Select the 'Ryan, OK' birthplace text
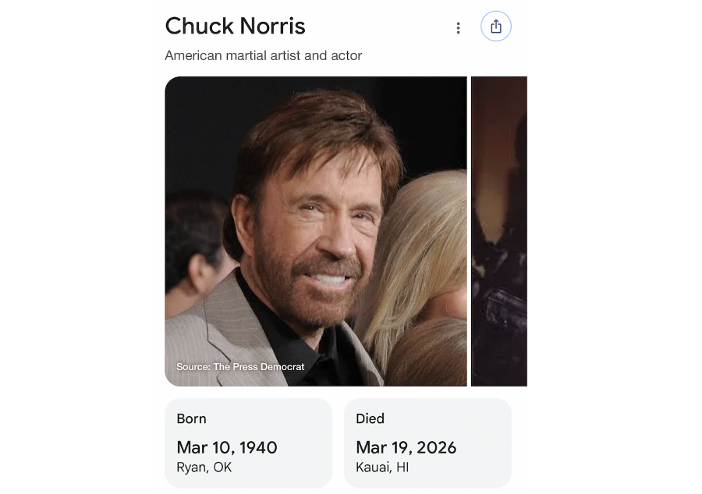The width and height of the screenshot is (702, 494). click(204, 468)
